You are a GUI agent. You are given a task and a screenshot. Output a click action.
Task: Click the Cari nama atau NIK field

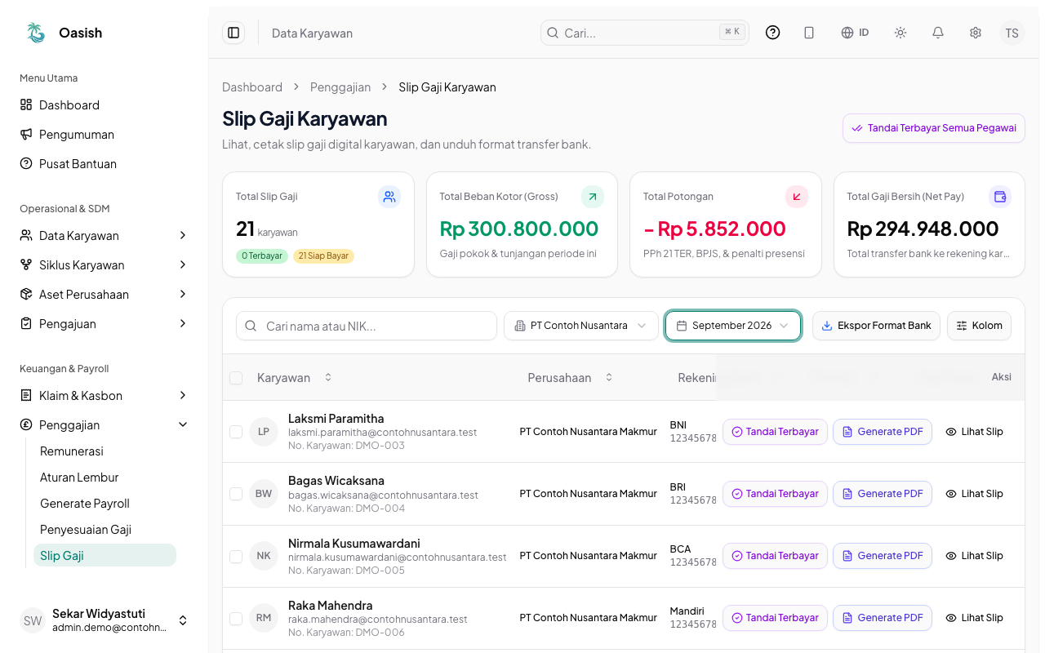pos(367,326)
